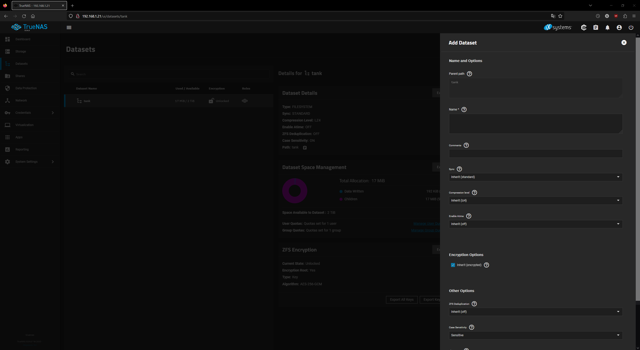640x350 pixels.
Task: Click the power icon in top bar
Action: click(x=631, y=27)
